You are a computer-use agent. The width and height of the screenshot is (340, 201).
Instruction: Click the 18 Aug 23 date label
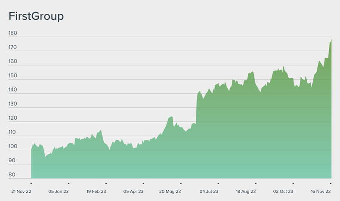point(246,191)
